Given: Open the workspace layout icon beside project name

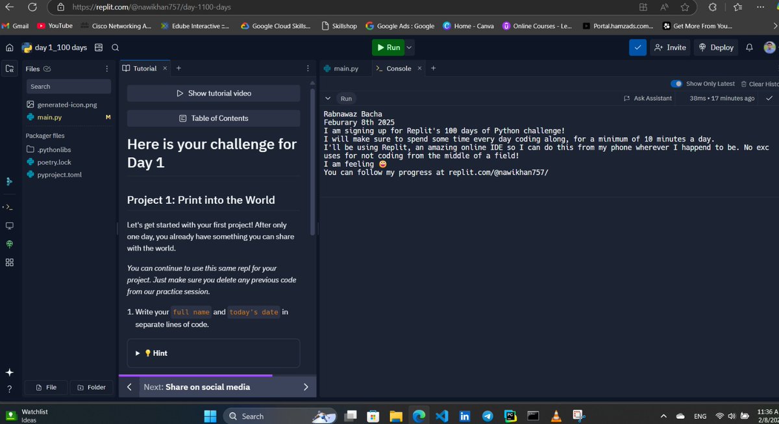Looking at the screenshot, I should [99, 47].
